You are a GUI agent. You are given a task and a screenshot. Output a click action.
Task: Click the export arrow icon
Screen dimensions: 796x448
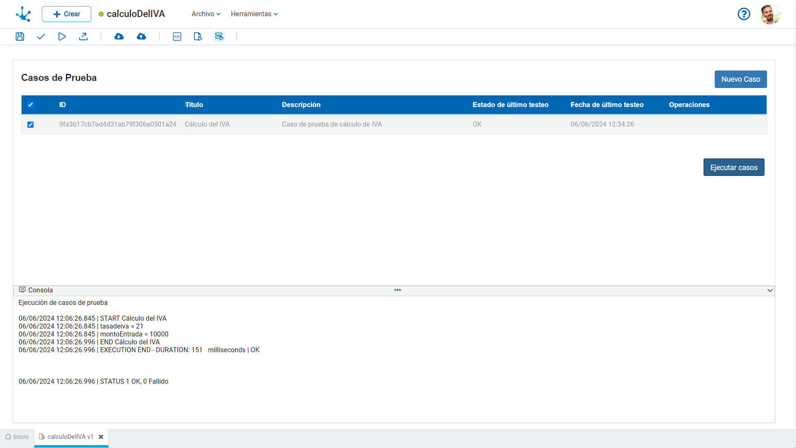point(83,37)
